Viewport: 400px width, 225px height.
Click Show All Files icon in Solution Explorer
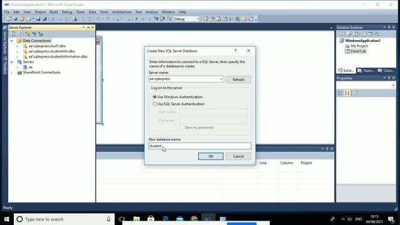tap(349, 34)
